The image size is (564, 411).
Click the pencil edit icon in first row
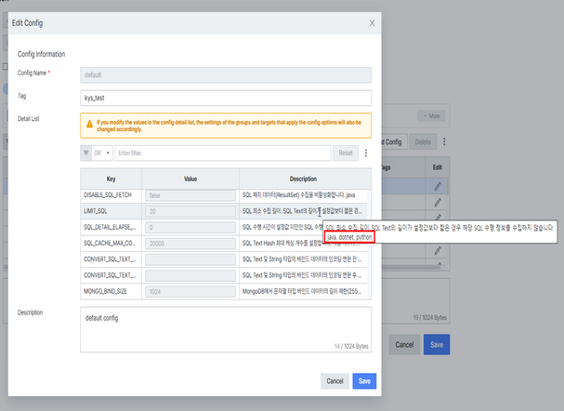point(438,186)
